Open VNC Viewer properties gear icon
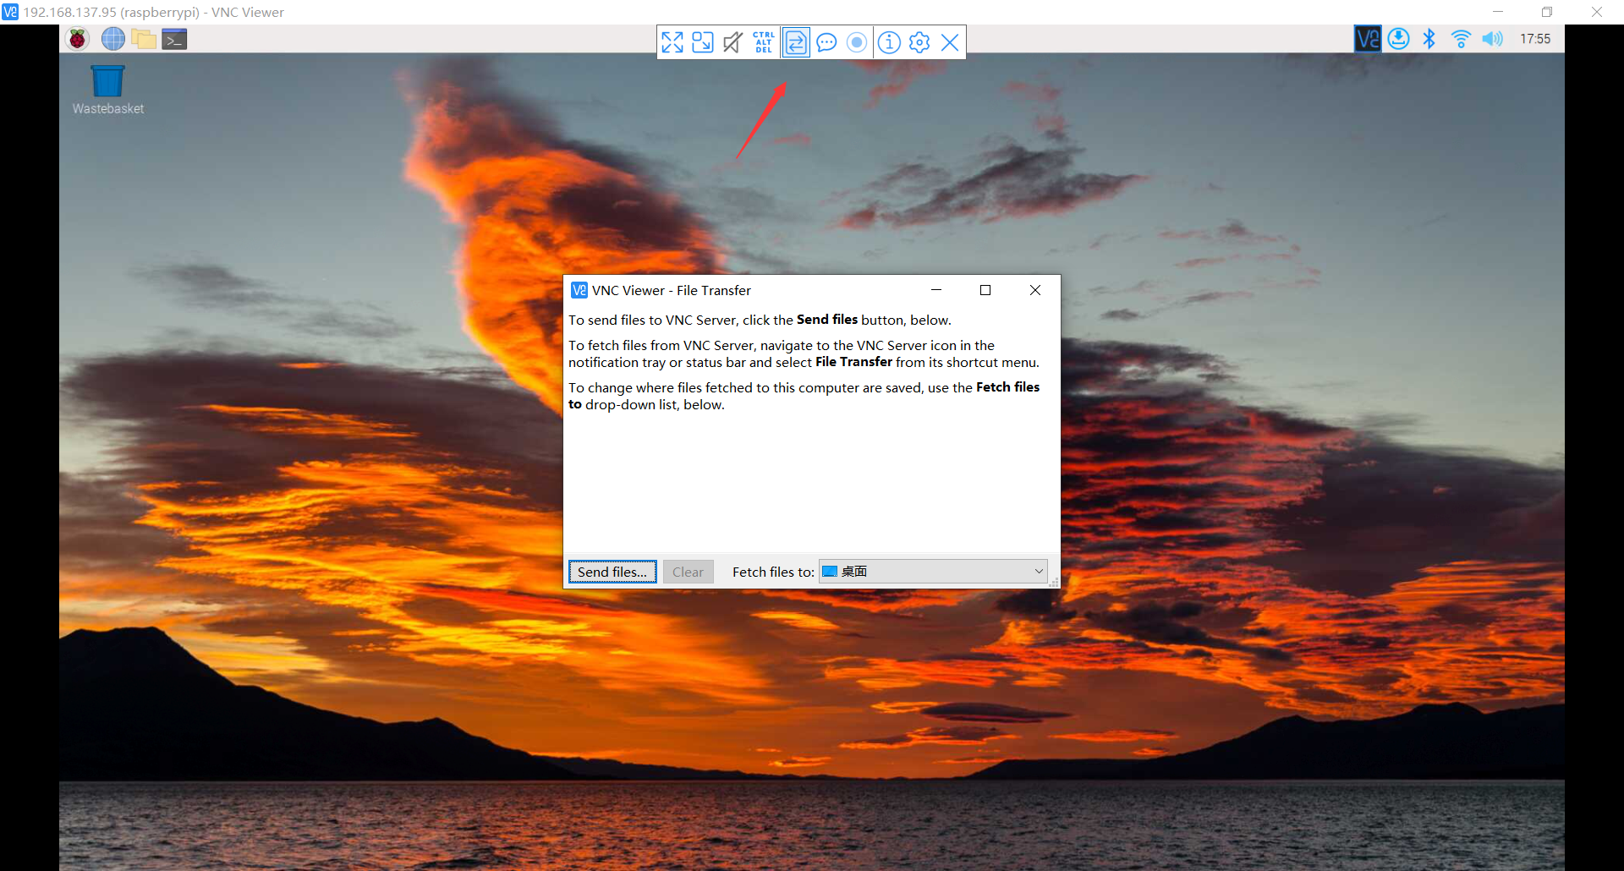Image resolution: width=1624 pixels, height=871 pixels. [919, 42]
